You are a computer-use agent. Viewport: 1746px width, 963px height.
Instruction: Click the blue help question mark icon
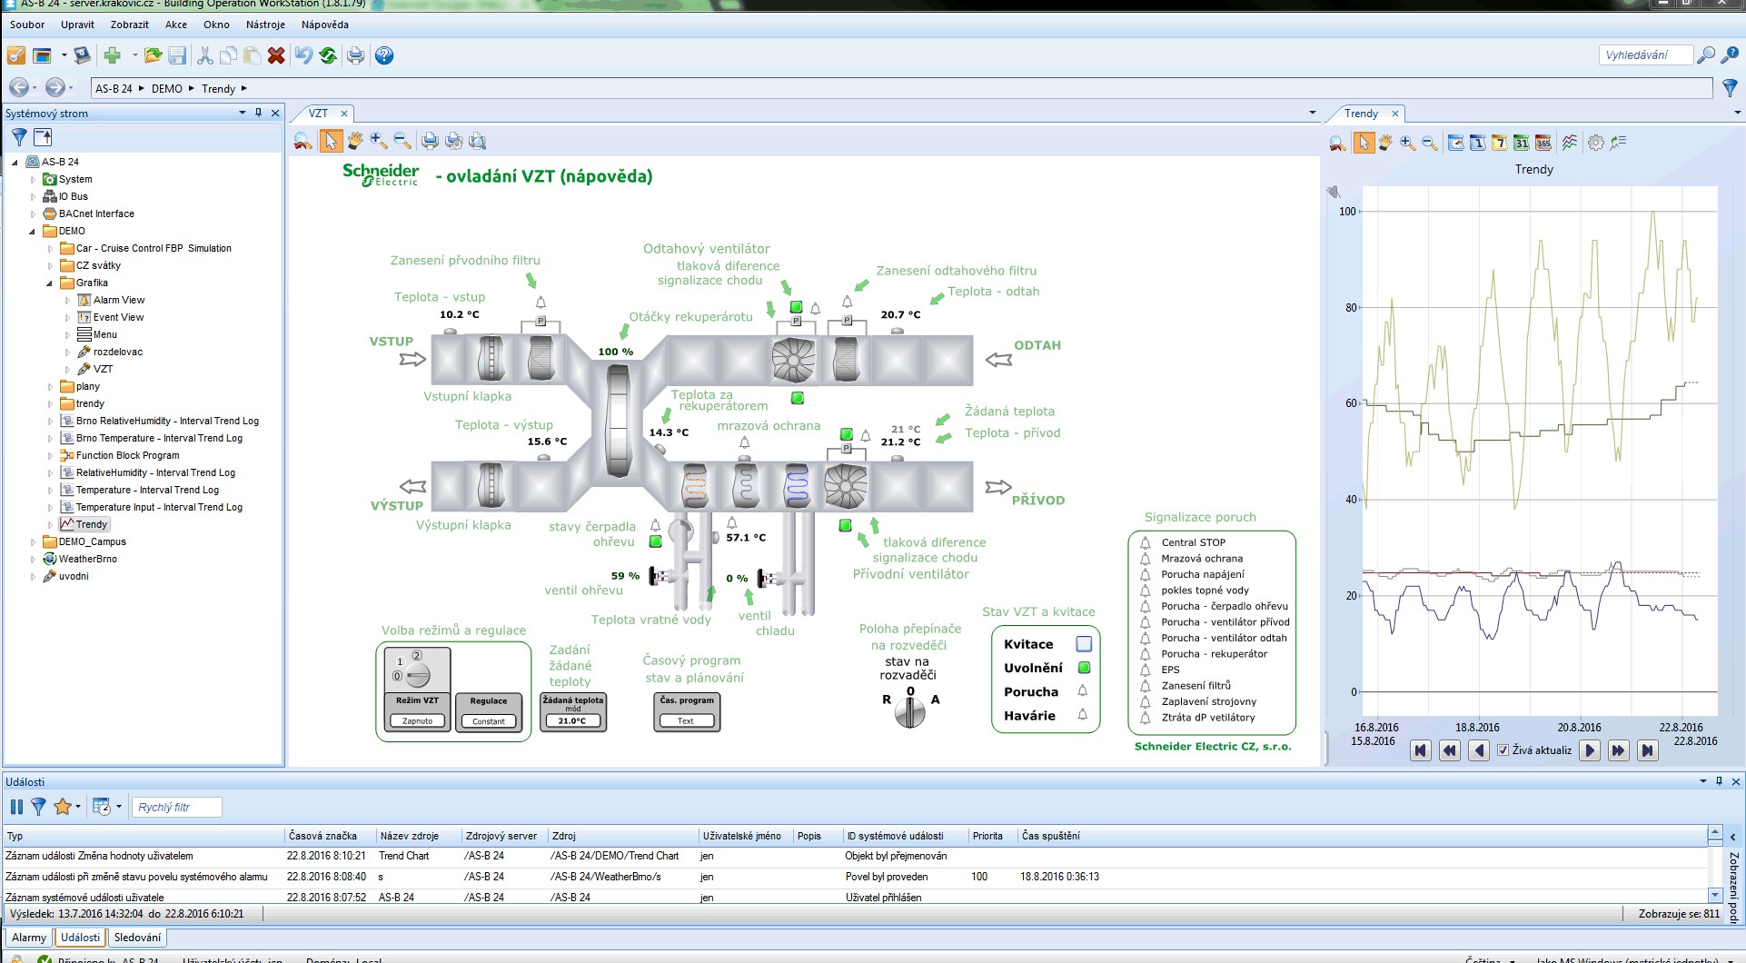click(384, 56)
